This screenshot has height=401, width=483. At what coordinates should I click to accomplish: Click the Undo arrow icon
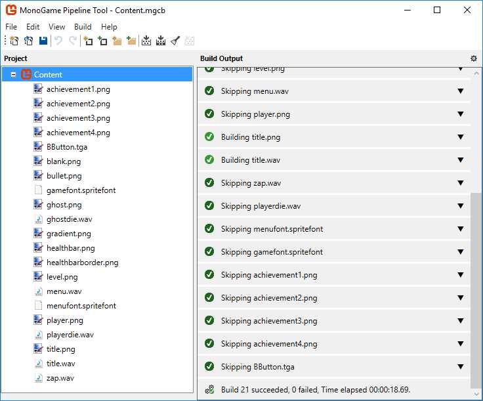tap(58, 41)
